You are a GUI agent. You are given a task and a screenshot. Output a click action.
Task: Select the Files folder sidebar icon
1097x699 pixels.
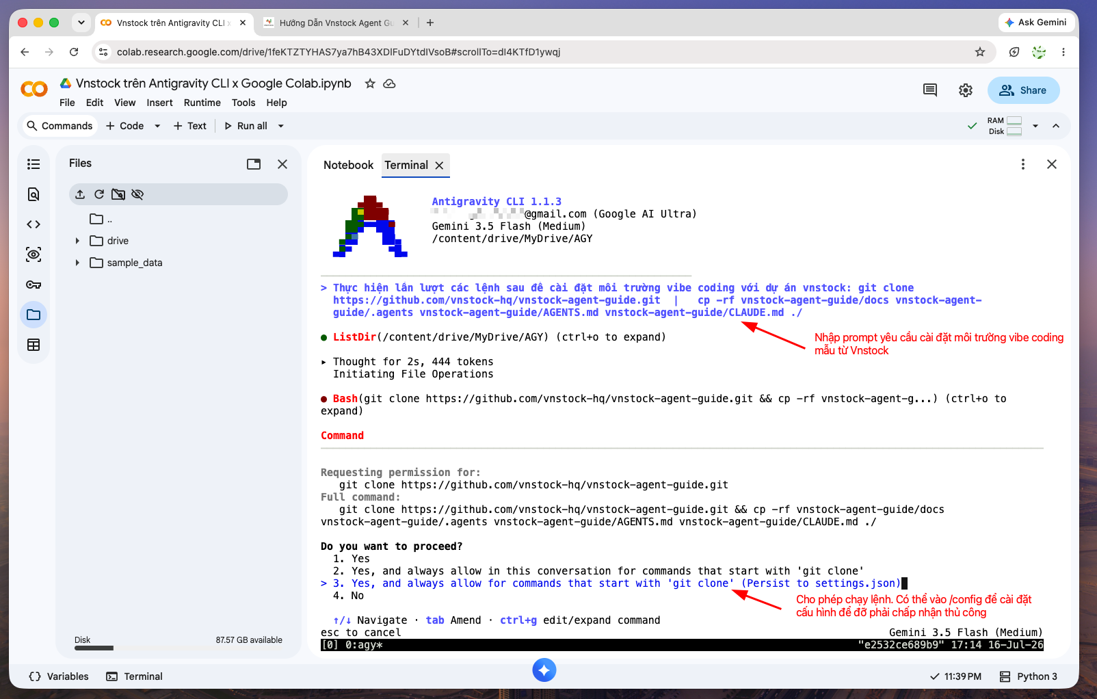point(34,315)
